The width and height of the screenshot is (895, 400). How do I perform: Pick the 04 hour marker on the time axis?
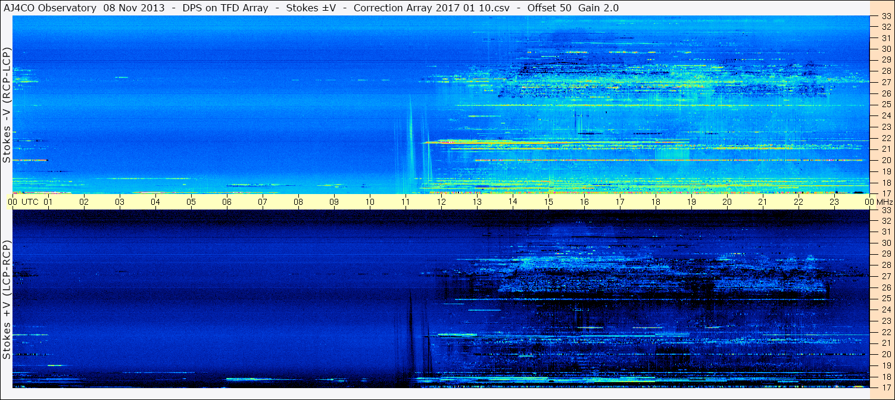pos(155,202)
